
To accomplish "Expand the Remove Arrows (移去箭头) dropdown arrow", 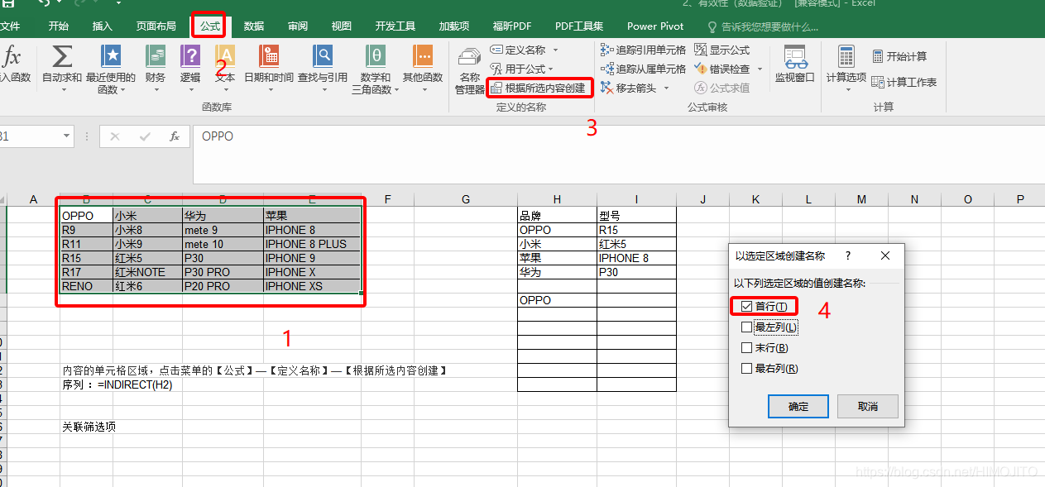I will 665,88.
